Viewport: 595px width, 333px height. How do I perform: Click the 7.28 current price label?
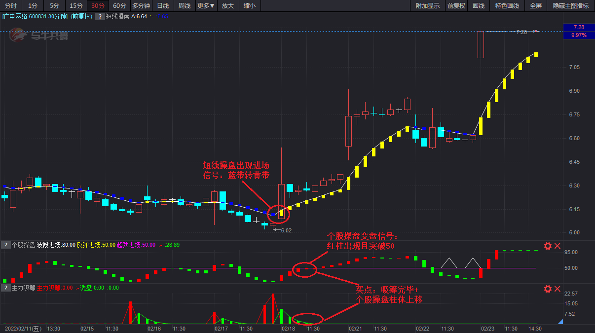tap(579, 28)
